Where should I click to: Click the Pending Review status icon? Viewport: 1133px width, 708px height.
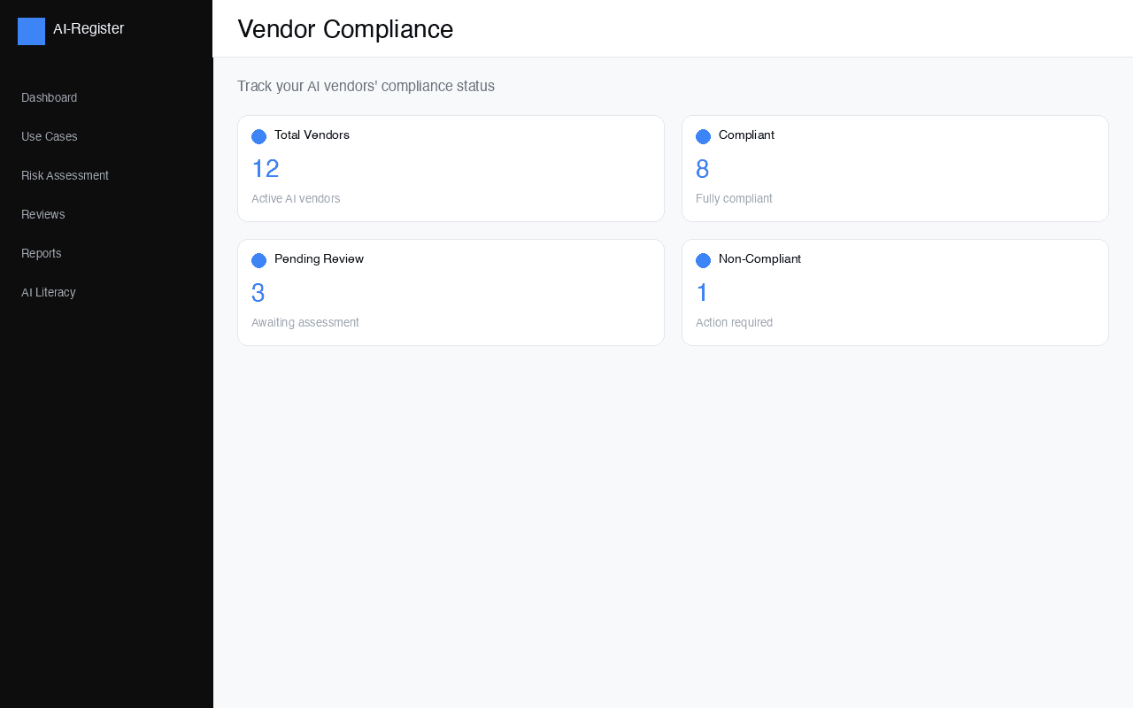(259, 260)
